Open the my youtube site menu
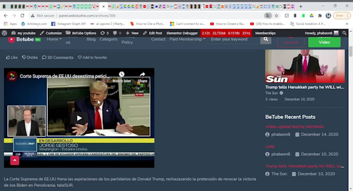Viewport: 353px width, 191px height. 23,33
